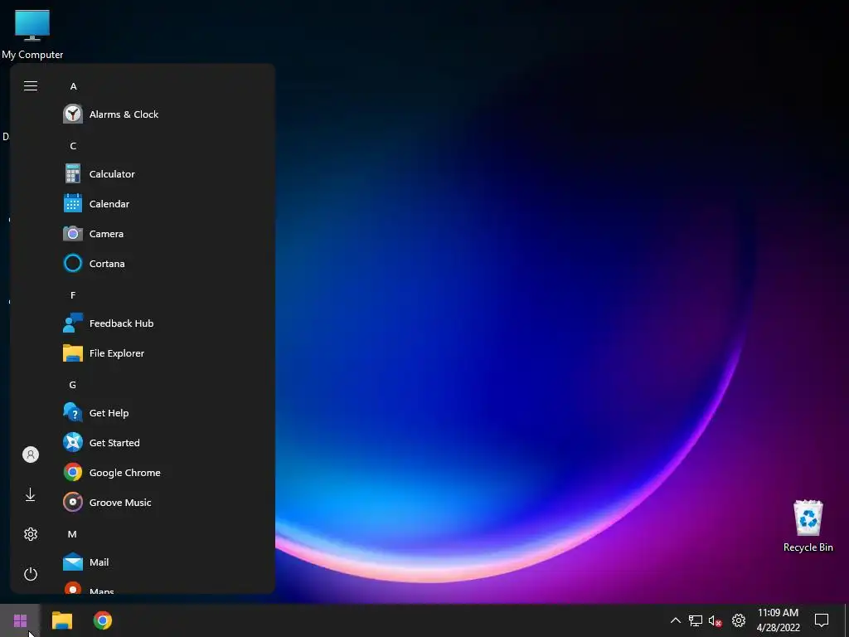Open the clock showing 11:09 AM

click(x=778, y=620)
